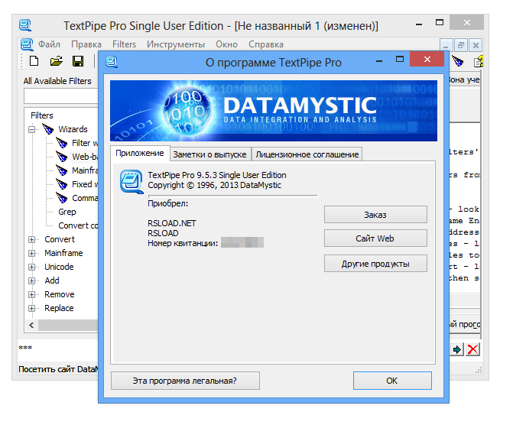This screenshot has width=513, height=428.
Task: Close the inner document window
Action: pyautogui.click(x=476, y=45)
